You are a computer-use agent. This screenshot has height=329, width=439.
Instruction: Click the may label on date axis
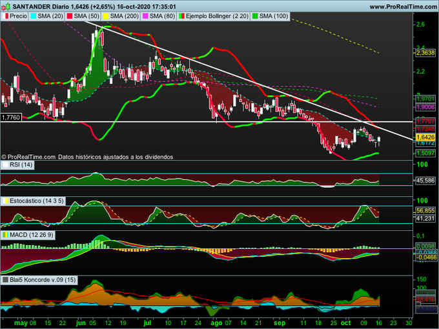point(21,323)
